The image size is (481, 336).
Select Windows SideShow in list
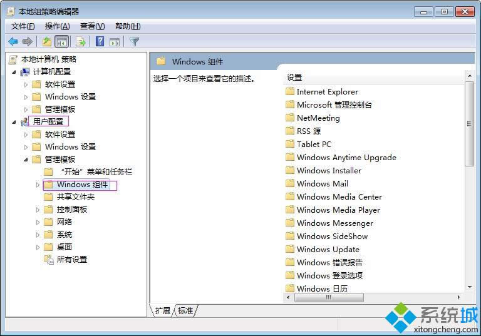coord(332,236)
